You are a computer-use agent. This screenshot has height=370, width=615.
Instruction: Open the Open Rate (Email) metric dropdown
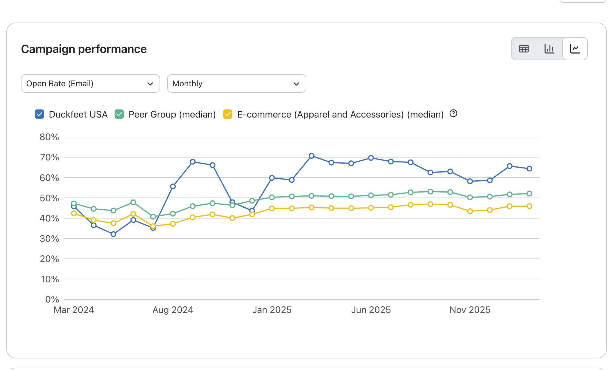[91, 83]
